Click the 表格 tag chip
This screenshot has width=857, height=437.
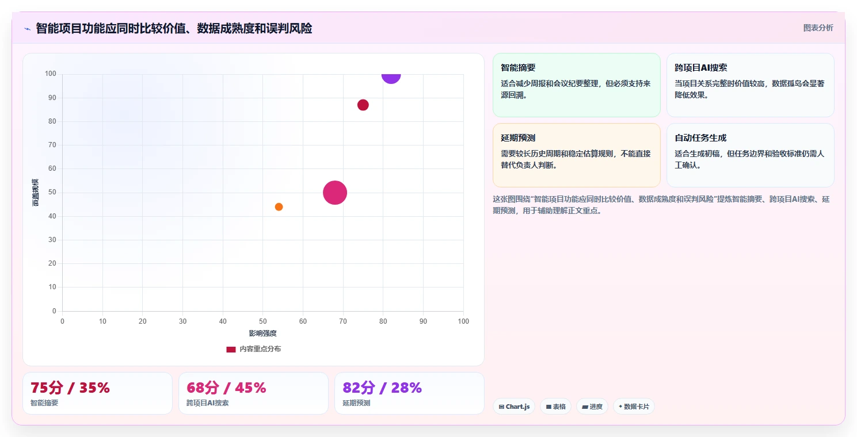[x=555, y=407]
